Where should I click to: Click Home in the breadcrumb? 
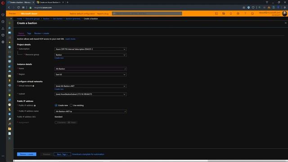point(19,19)
